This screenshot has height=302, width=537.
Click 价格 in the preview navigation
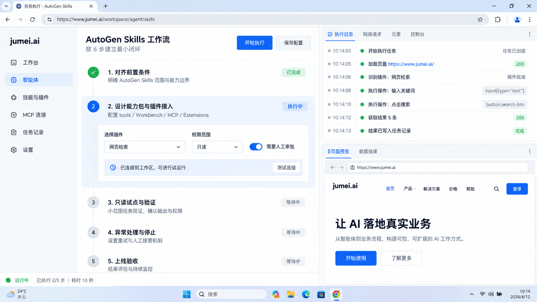453,189
